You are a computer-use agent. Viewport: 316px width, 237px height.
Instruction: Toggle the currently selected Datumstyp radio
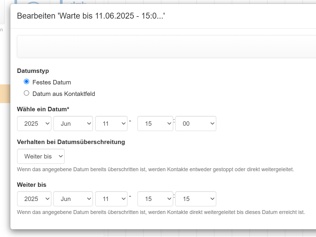click(x=26, y=81)
